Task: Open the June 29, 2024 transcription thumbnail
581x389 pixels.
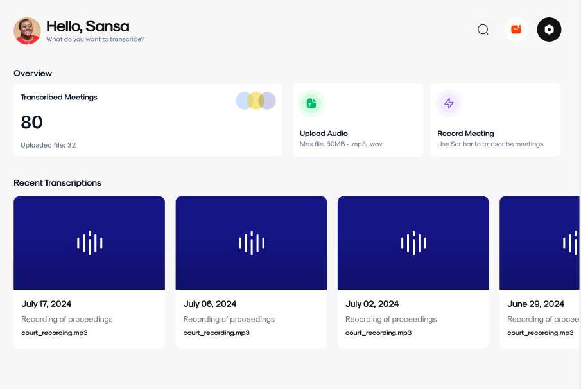Action: click(x=541, y=243)
